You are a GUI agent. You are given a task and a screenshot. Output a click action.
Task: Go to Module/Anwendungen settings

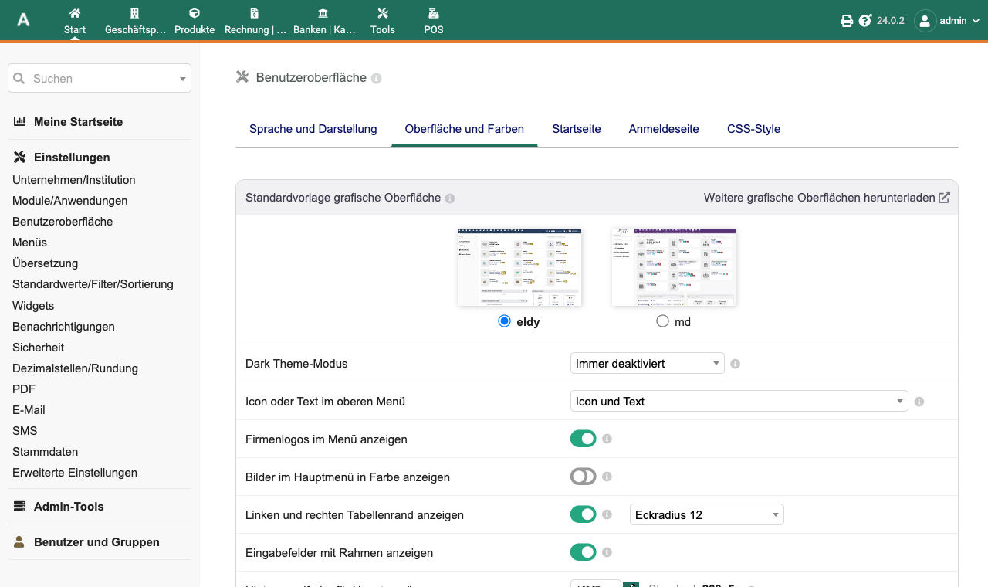point(70,201)
